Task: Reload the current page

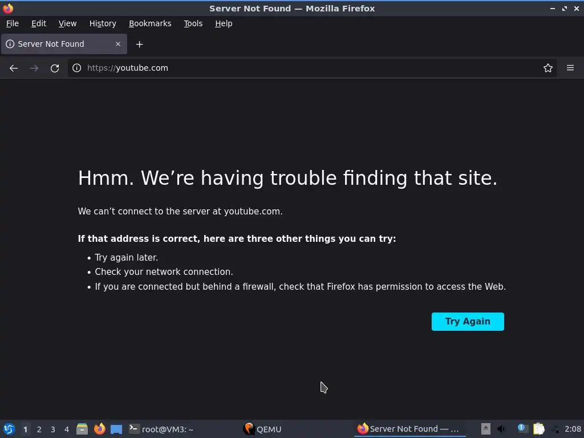Action: point(55,68)
